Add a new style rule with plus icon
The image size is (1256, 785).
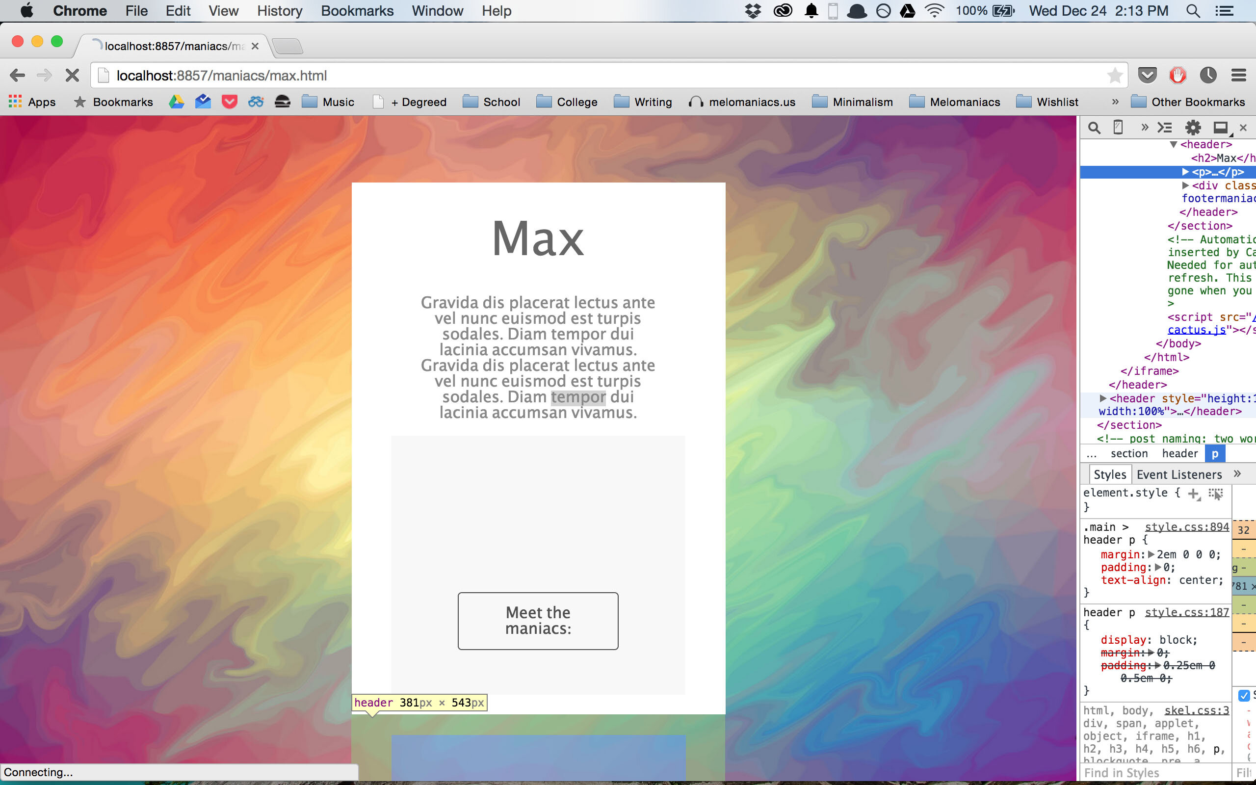pos(1194,494)
